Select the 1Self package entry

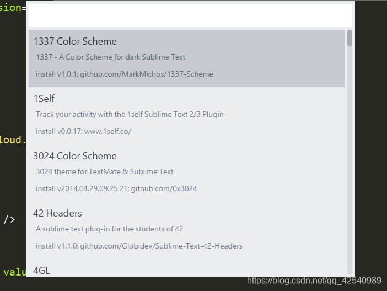pos(186,116)
